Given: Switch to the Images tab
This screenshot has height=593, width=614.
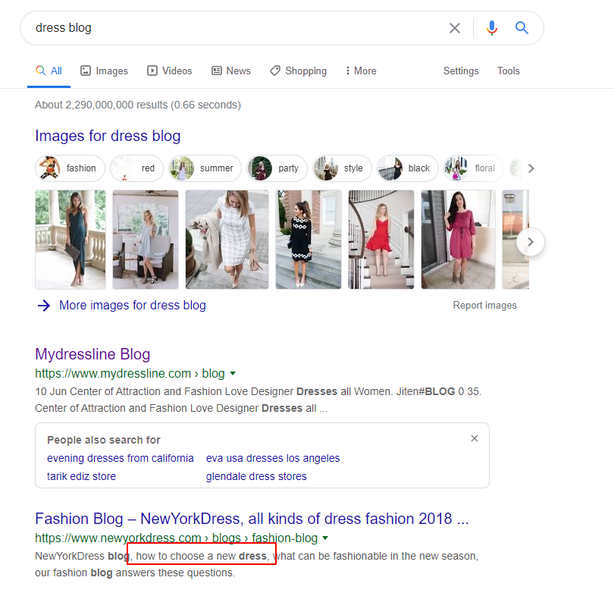Looking at the screenshot, I should (x=104, y=71).
